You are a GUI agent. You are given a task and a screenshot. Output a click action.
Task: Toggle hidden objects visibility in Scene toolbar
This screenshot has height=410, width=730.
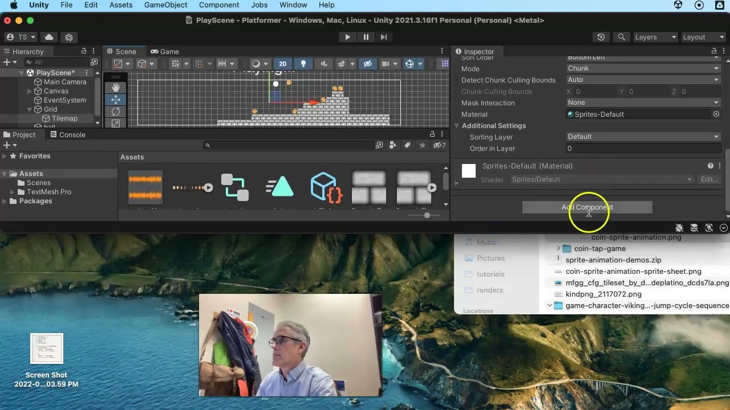(368, 64)
